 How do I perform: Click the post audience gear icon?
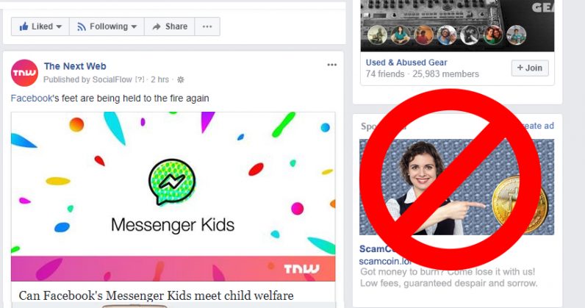tap(181, 79)
